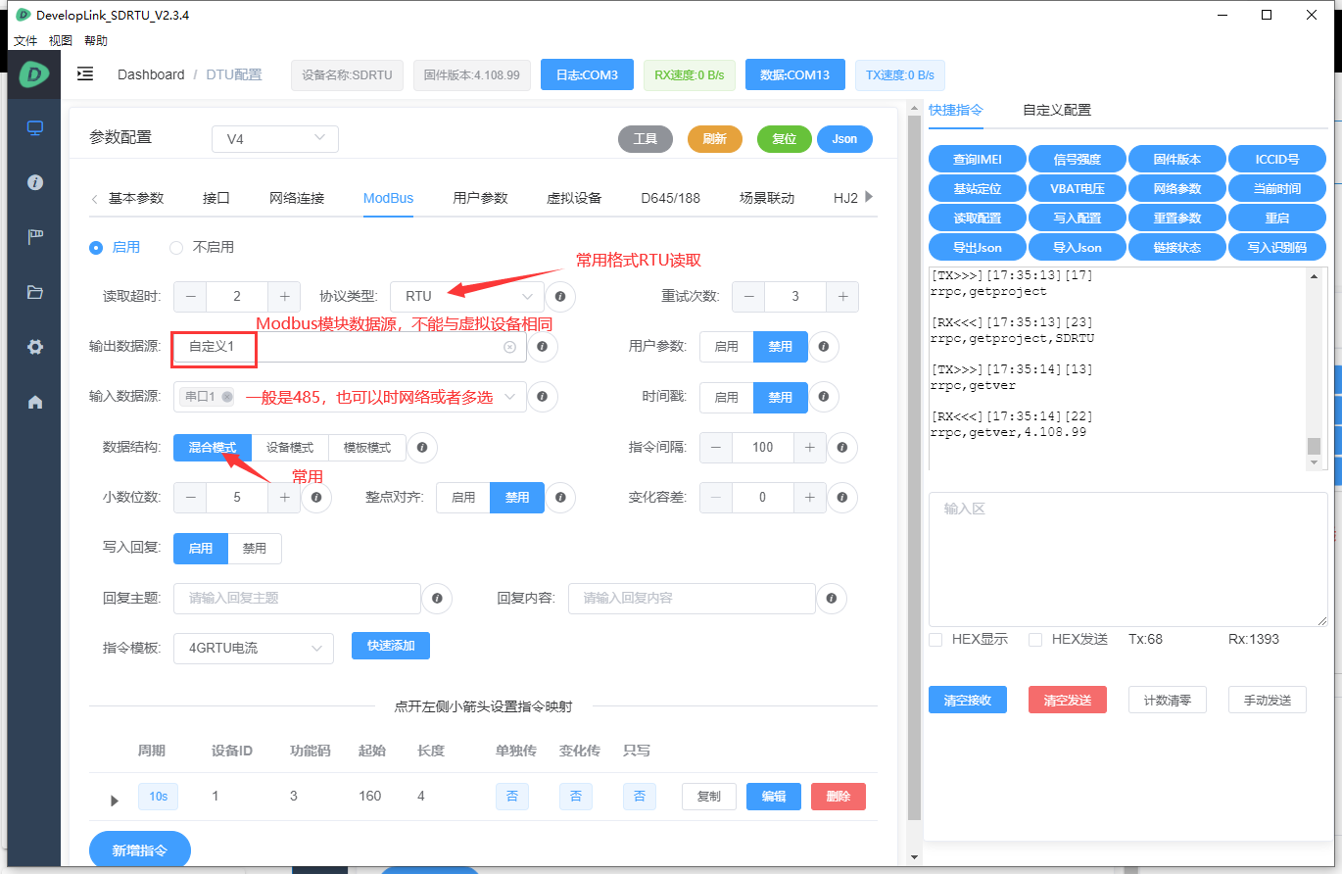Screen dimensions: 1342x874
Task: Open the monitor icon in left sidebar
Action: (x=35, y=127)
